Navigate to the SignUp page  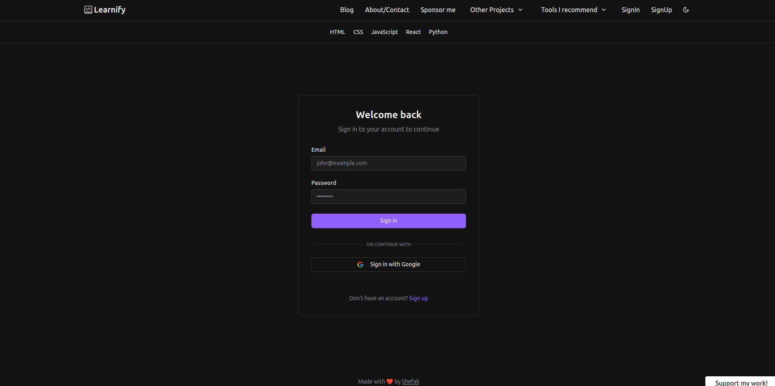pos(661,10)
